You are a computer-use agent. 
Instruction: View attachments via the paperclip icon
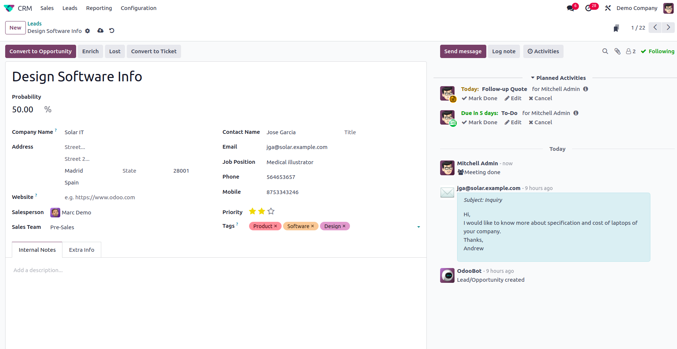(x=618, y=51)
